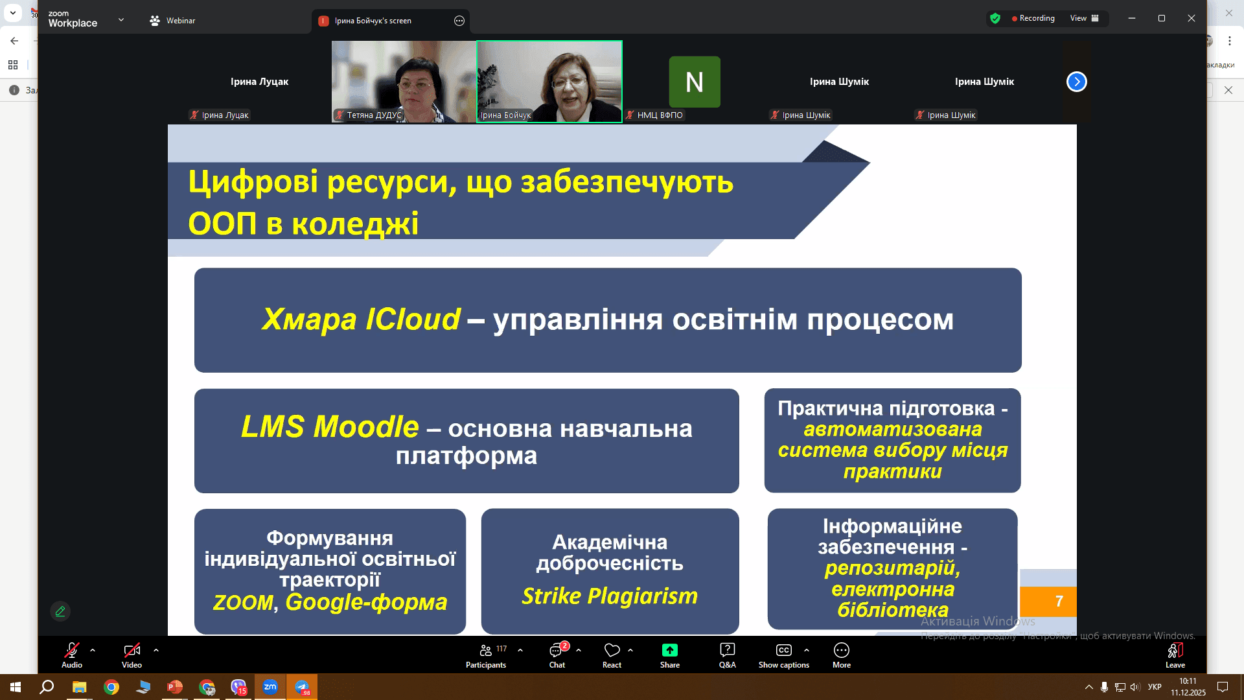The image size is (1244, 700).
Task: Open the More options menu
Action: [x=842, y=655]
